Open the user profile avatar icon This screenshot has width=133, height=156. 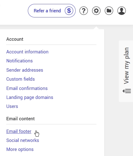pyautogui.click(x=121, y=11)
